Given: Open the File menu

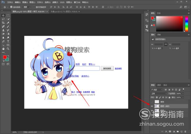Looking at the screenshot, I should tap(10, 2).
